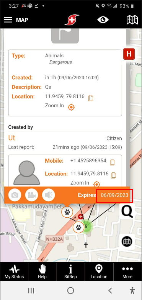This screenshot has width=142, height=300.
Task: Open the folded map icon in header
Action: (x=132, y=20)
